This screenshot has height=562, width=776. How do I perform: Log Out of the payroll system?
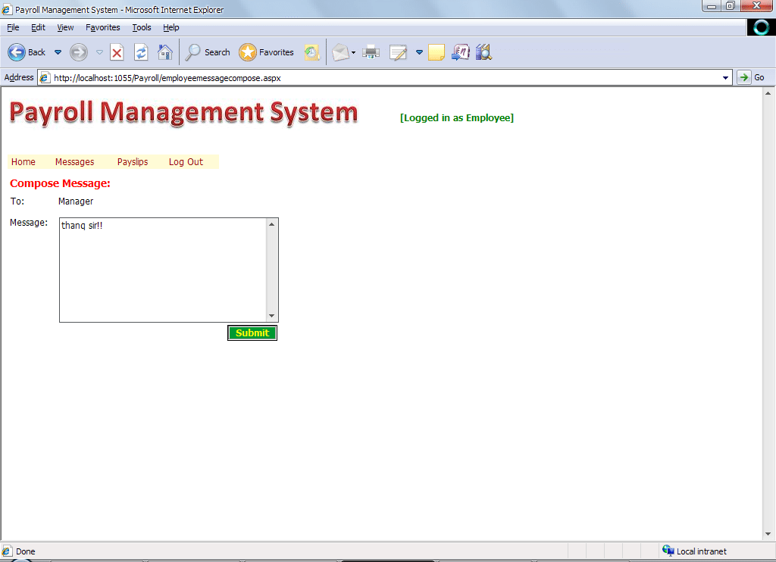pyautogui.click(x=186, y=162)
